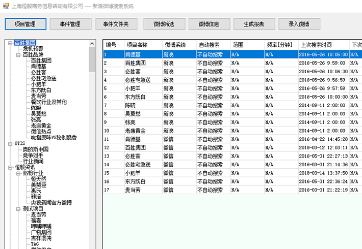Screen dimensions: 362x249
Task: Click the application icon in title bar
Action: [x=6, y=6]
